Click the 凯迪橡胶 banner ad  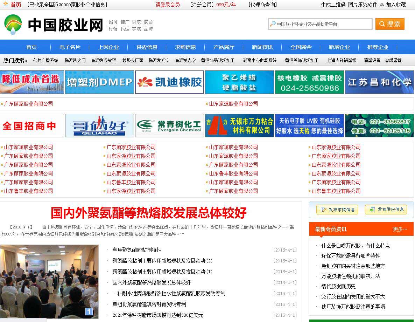tap(169, 82)
